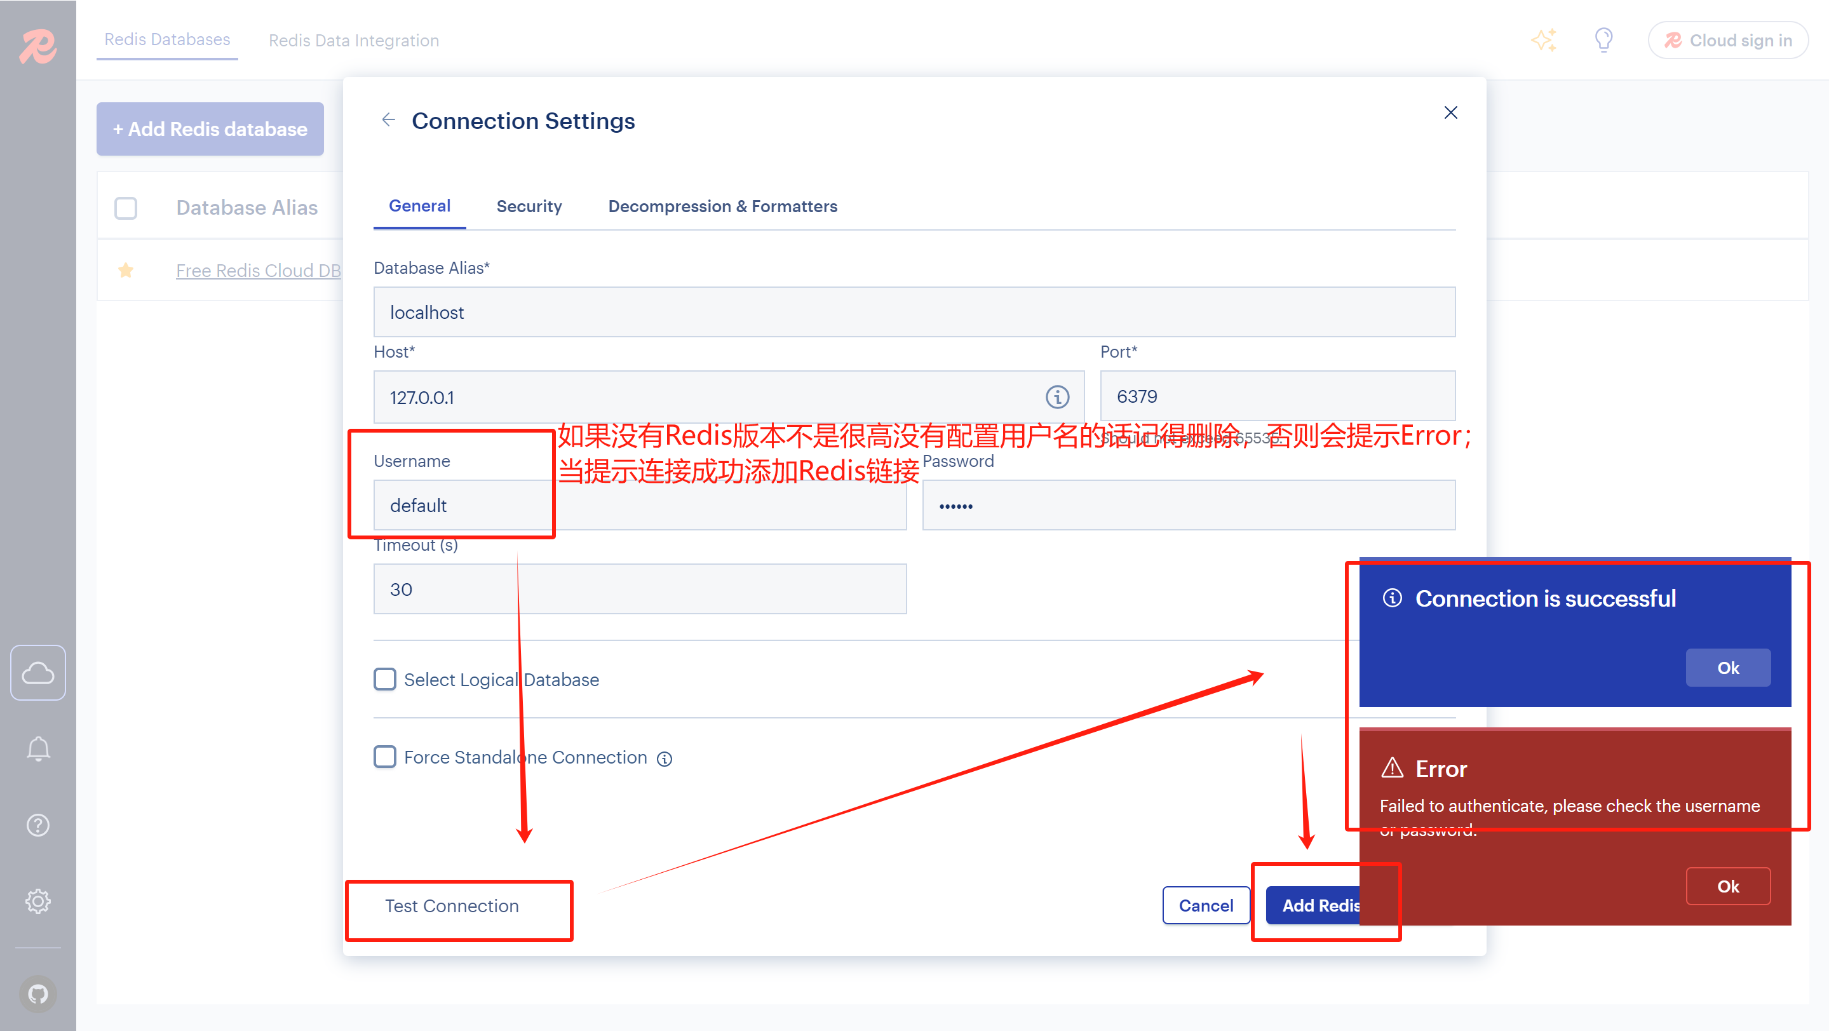Switch to Redis Data Integration tab
Screen dimensions: 1829x1031
point(354,41)
